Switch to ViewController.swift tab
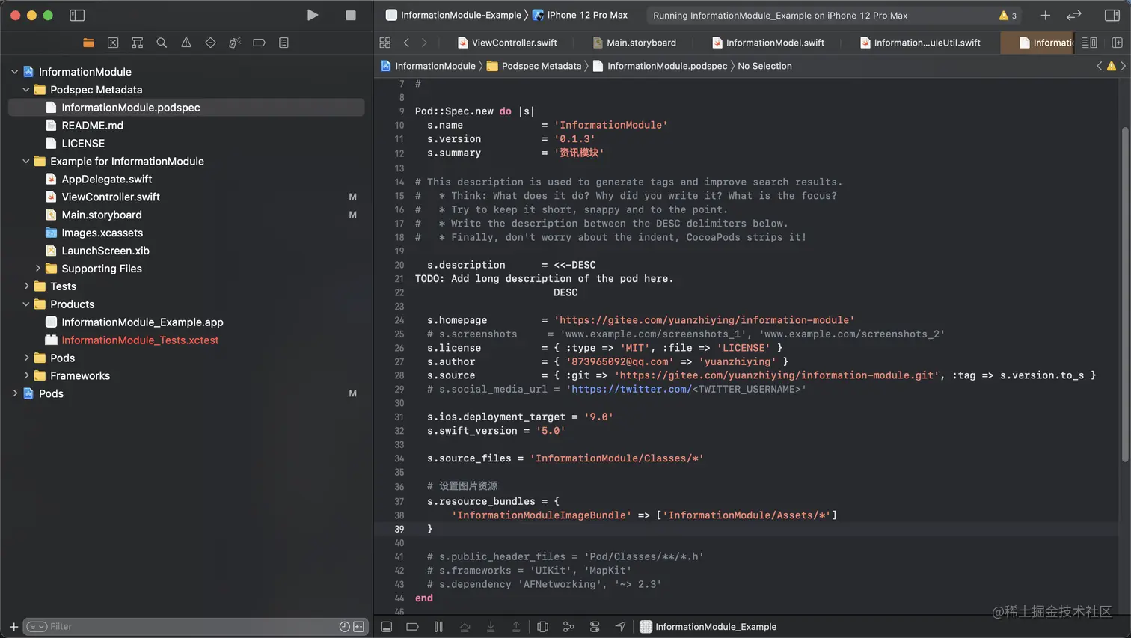1131x638 pixels. 507,43
